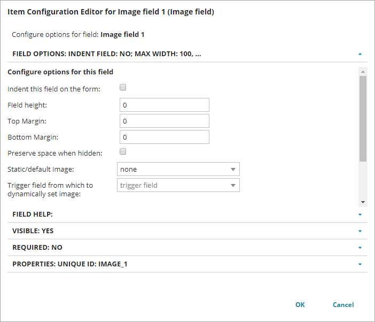375x322 pixels.
Task: Open the VISIBLE: YES section
Action: [33, 231]
